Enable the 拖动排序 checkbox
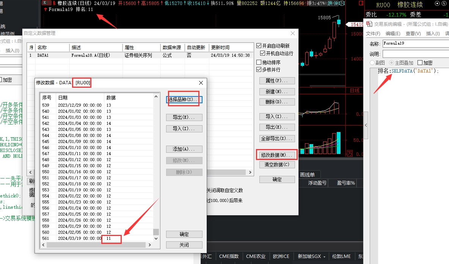The image size is (449, 264). (x=259, y=62)
